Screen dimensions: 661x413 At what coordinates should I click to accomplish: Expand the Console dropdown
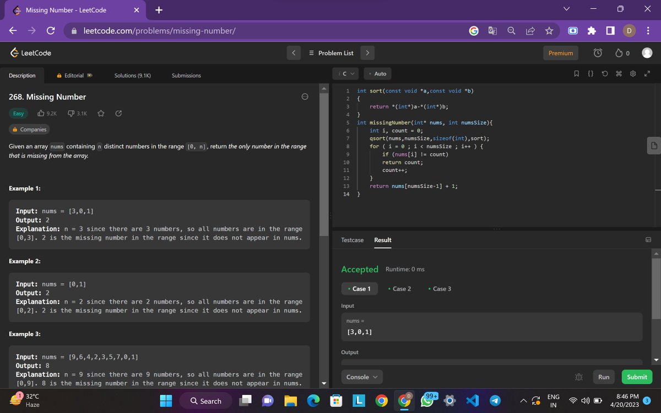click(x=362, y=377)
